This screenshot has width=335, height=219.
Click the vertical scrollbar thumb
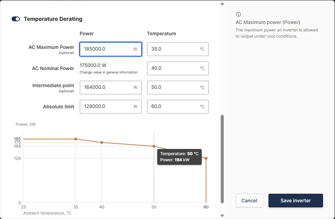click(x=222, y=159)
